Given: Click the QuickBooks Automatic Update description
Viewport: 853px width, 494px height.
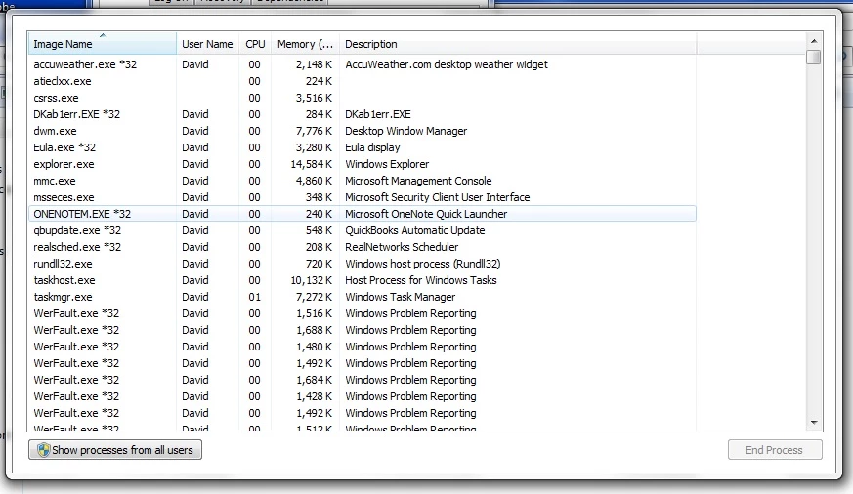Looking at the screenshot, I should coord(414,230).
